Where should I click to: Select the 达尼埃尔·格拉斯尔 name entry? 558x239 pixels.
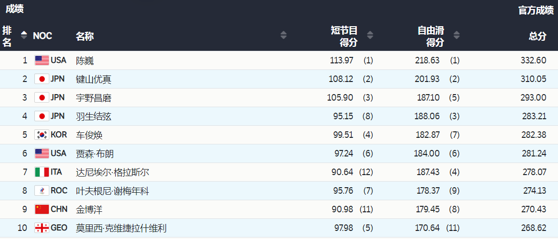[x=112, y=172]
